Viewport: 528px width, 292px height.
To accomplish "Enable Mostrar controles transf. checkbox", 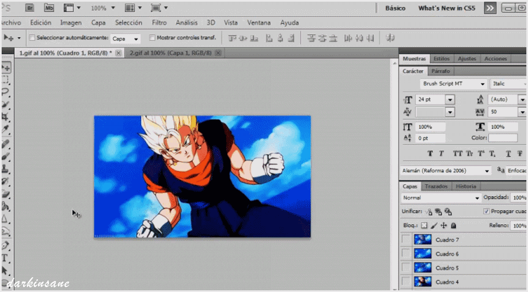I will click(x=152, y=38).
